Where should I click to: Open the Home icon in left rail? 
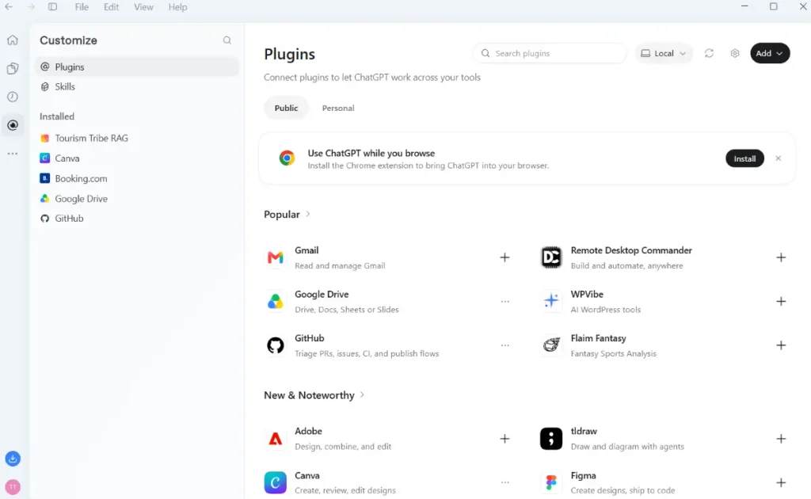pos(13,40)
